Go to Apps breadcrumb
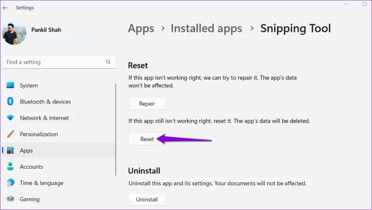Image resolution: width=372 pixels, height=210 pixels. pos(141,29)
